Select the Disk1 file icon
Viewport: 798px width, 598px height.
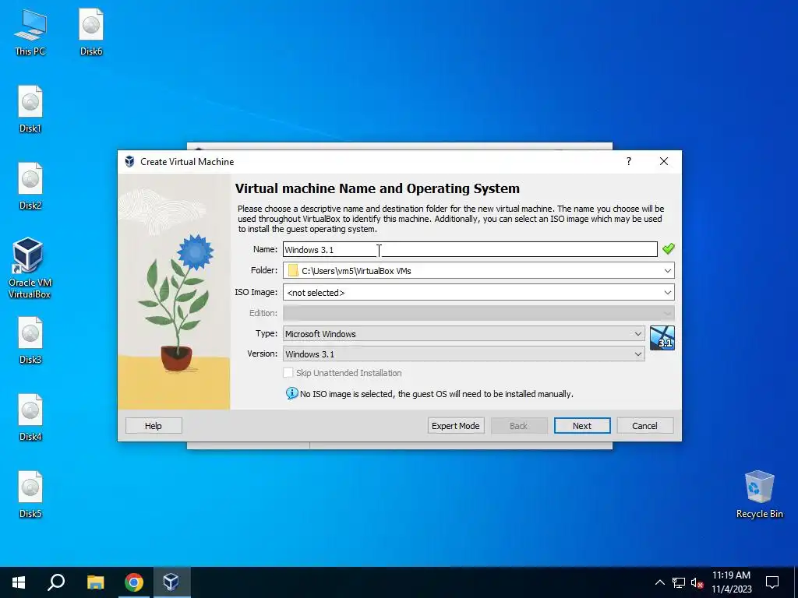click(x=30, y=109)
